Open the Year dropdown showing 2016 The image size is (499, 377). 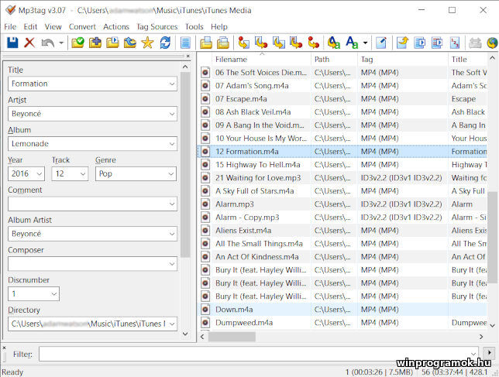point(39,174)
